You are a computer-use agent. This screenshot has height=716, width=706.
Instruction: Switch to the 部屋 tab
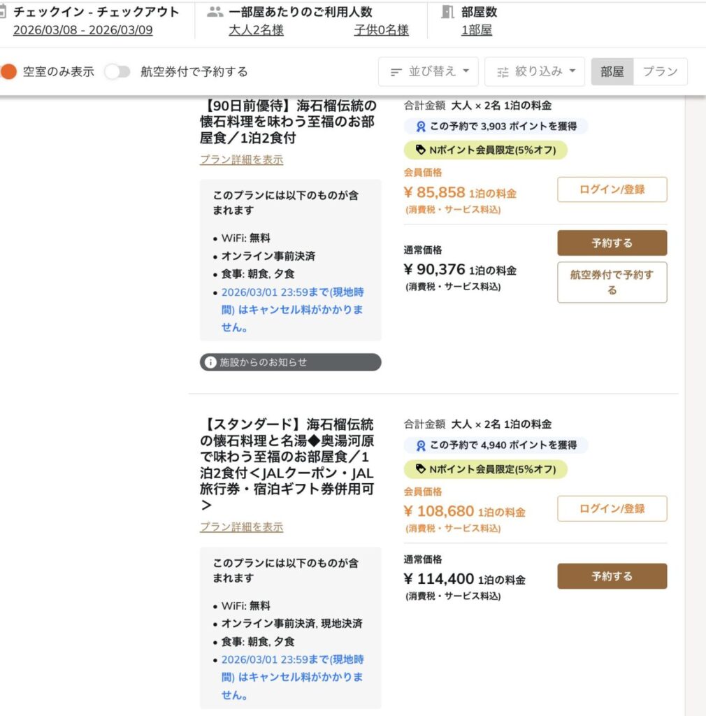point(612,71)
